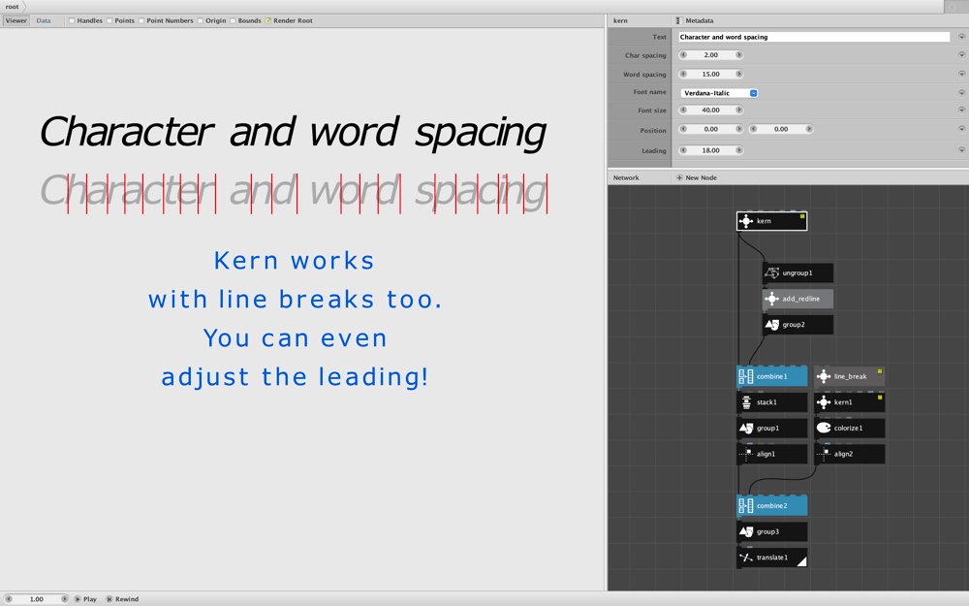Switch to the Viewer tab
The image size is (969, 606).
pos(16,20)
